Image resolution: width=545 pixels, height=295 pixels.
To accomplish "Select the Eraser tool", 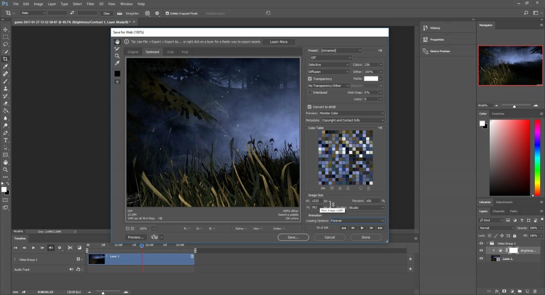I will coord(5,104).
